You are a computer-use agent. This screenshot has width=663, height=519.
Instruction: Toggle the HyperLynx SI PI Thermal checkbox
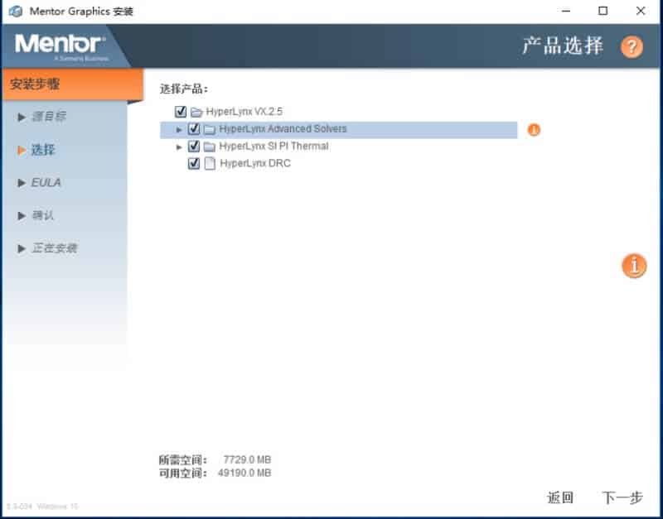[194, 147]
